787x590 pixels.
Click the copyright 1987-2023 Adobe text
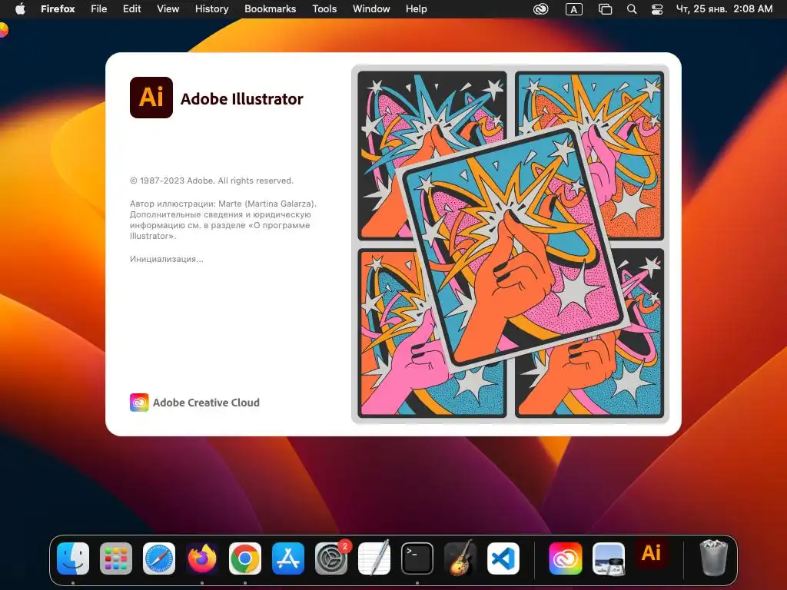212,181
